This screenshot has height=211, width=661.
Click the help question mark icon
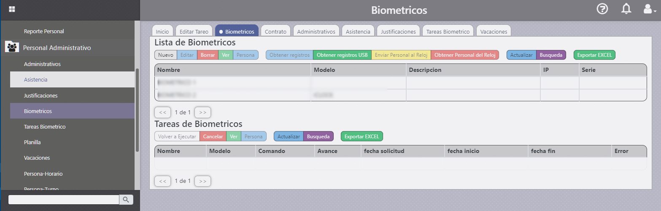602,9
